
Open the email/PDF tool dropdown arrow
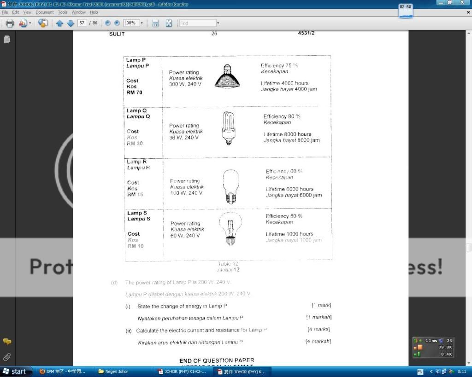[30, 23]
